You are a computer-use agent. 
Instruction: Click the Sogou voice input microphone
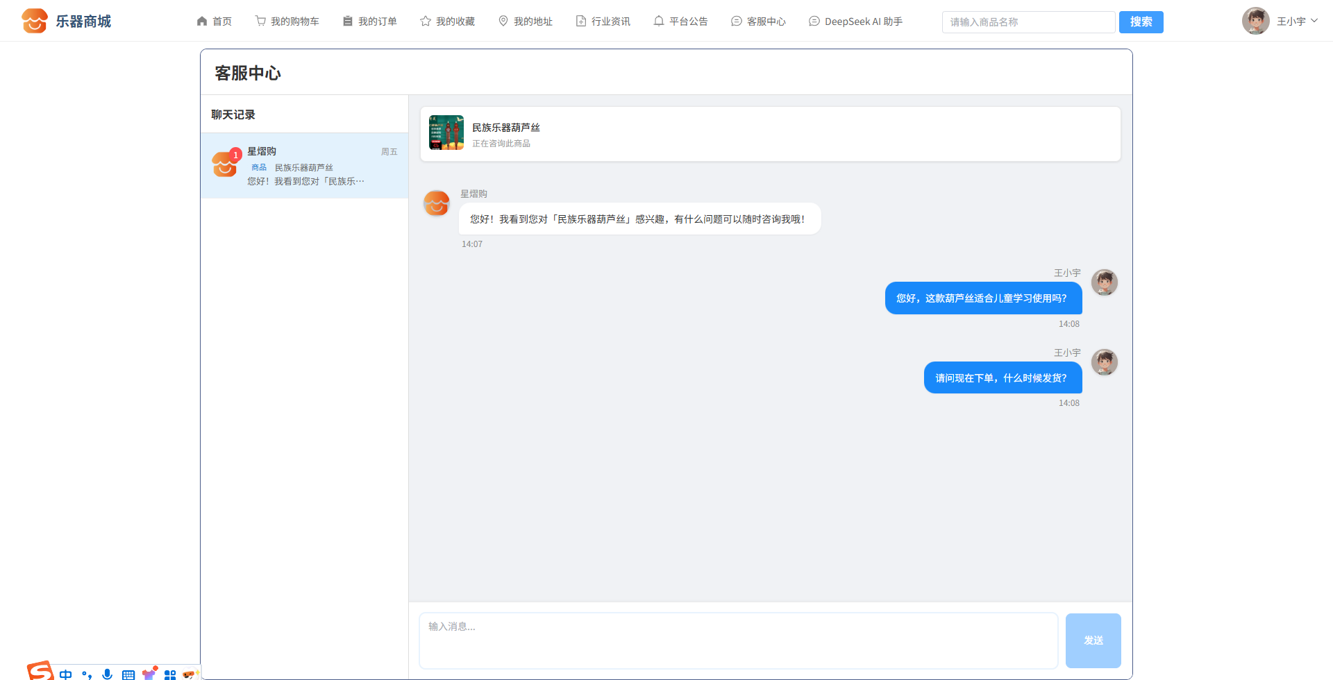(107, 674)
